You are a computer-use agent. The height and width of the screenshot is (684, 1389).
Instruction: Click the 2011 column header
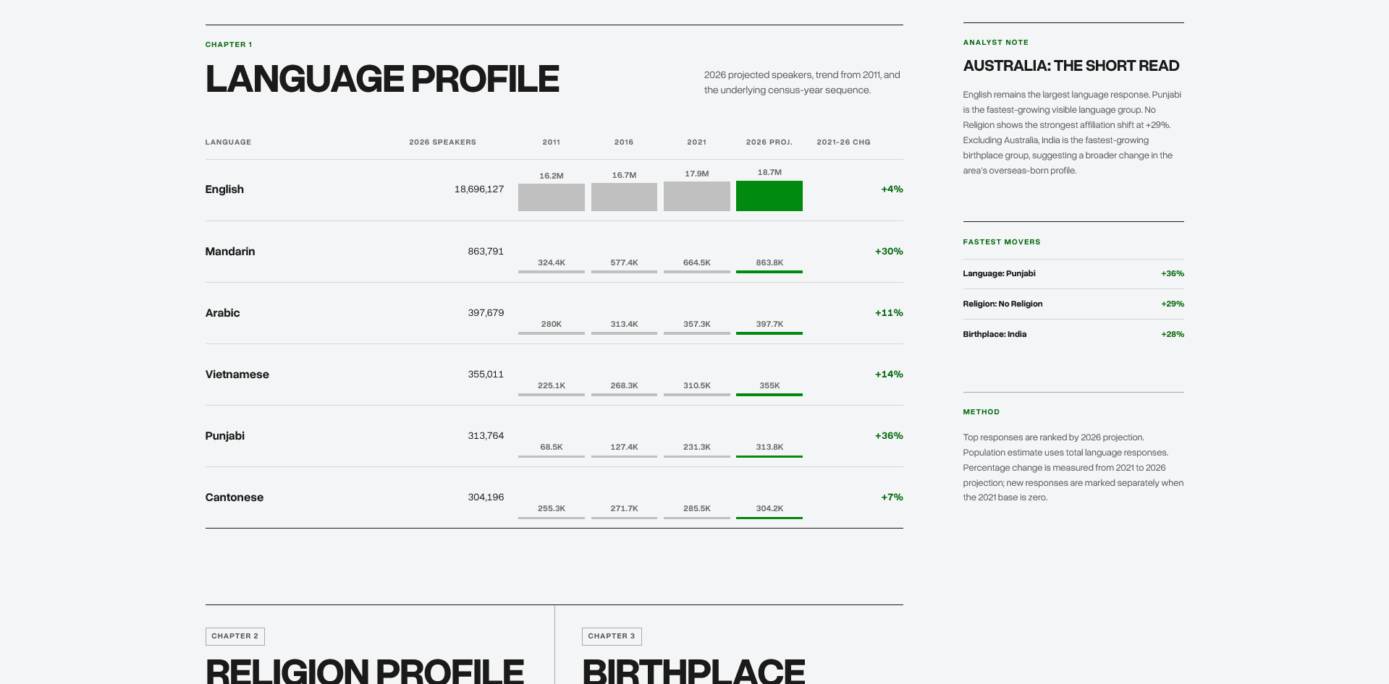(552, 142)
